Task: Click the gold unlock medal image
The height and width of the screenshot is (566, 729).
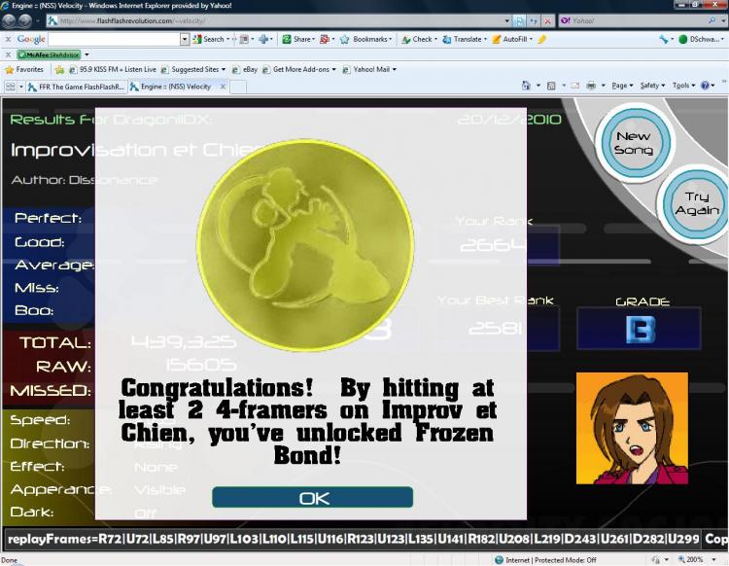Action: [305, 245]
